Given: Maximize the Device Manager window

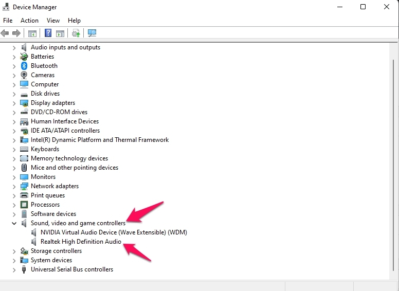Looking at the screenshot, I should [x=363, y=7].
